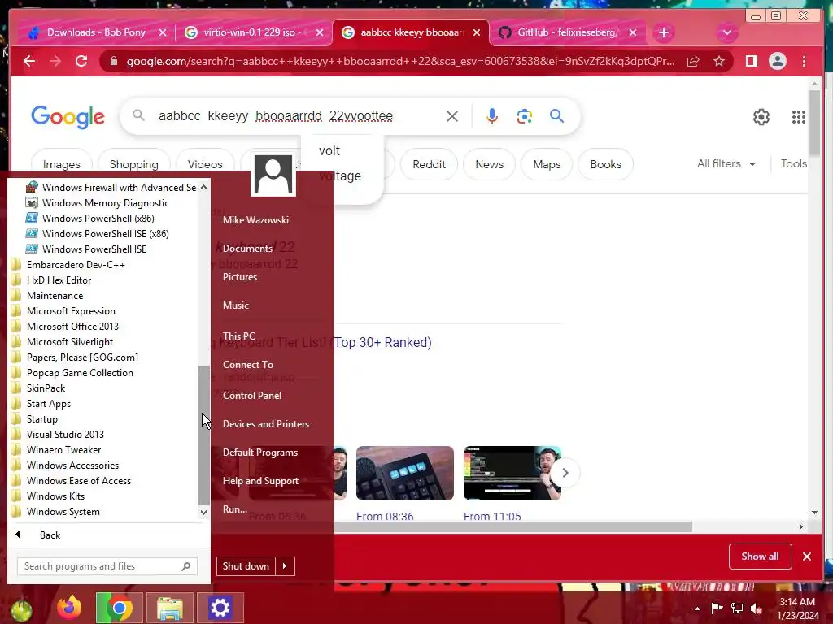Launch Windows PowerShell ISE (x86)
This screenshot has height=624, width=833.
pyautogui.click(x=98, y=233)
